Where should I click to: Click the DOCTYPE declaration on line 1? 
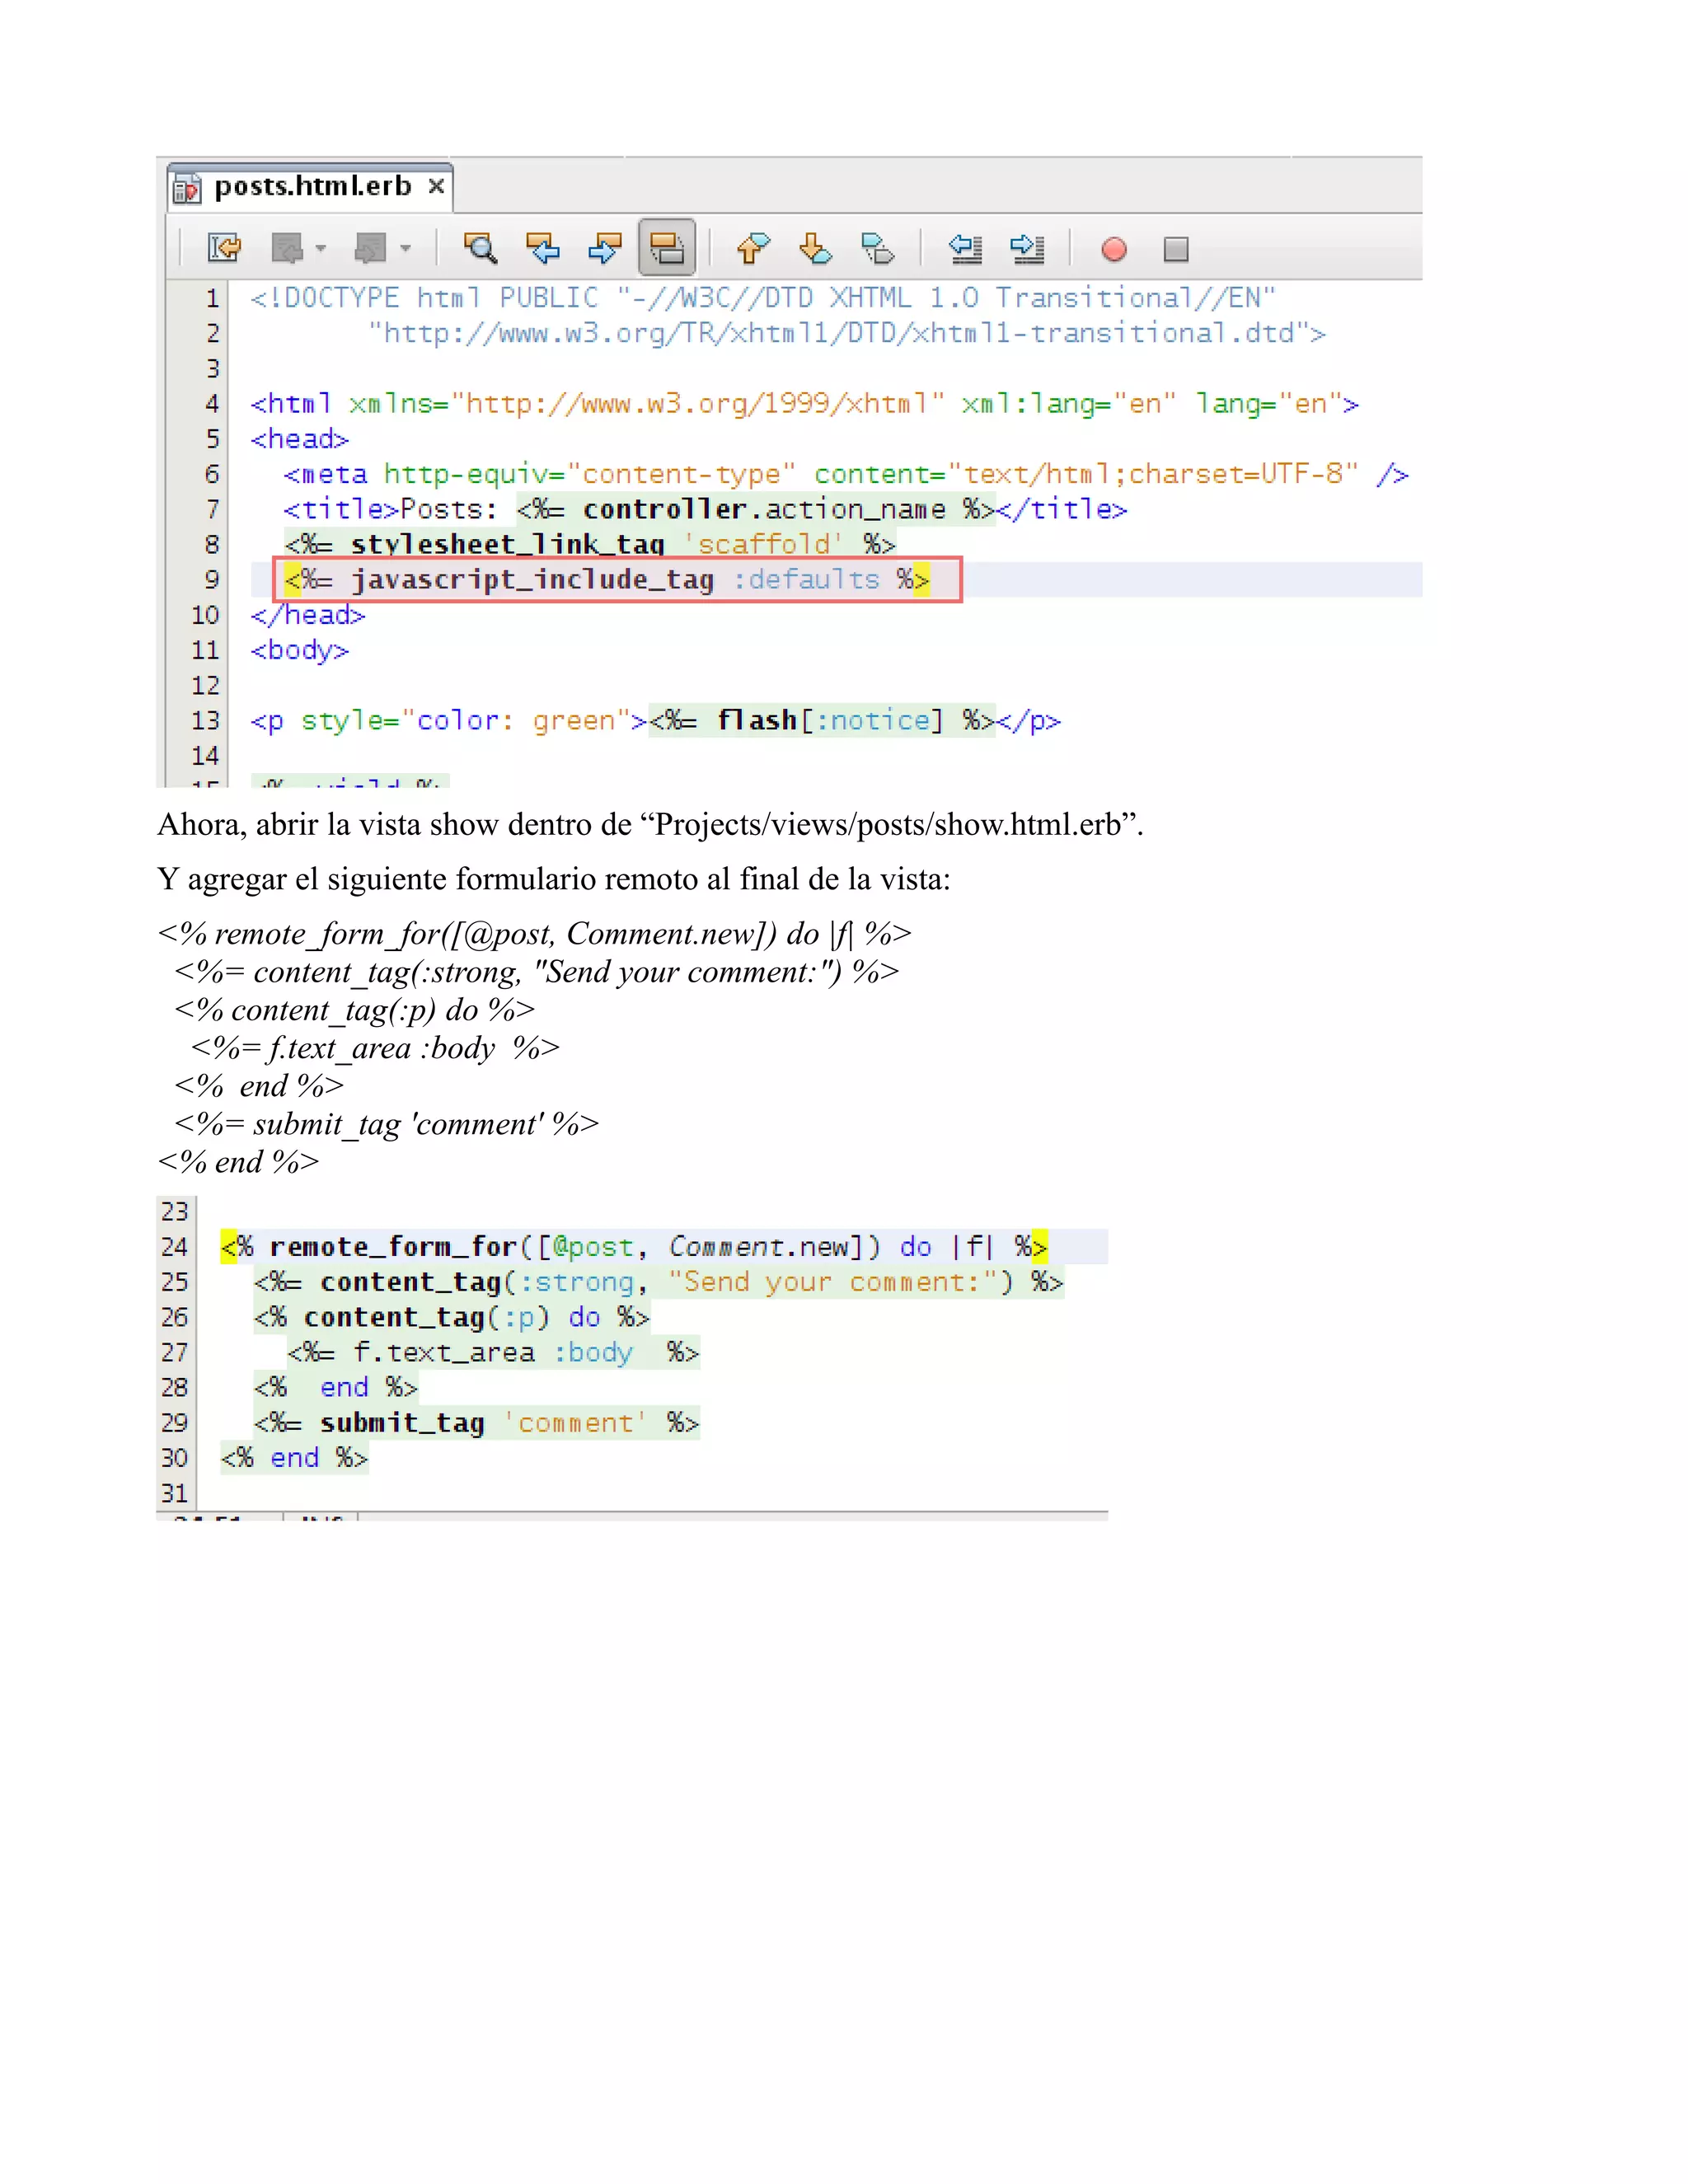tap(763, 298)
